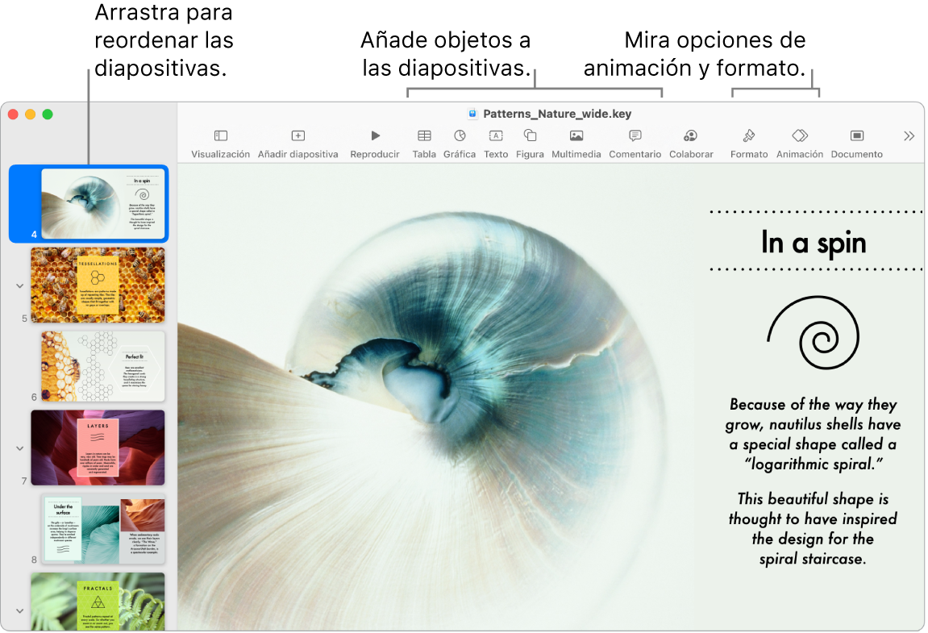Click Añadir diapositiva to add a slide

299,142
